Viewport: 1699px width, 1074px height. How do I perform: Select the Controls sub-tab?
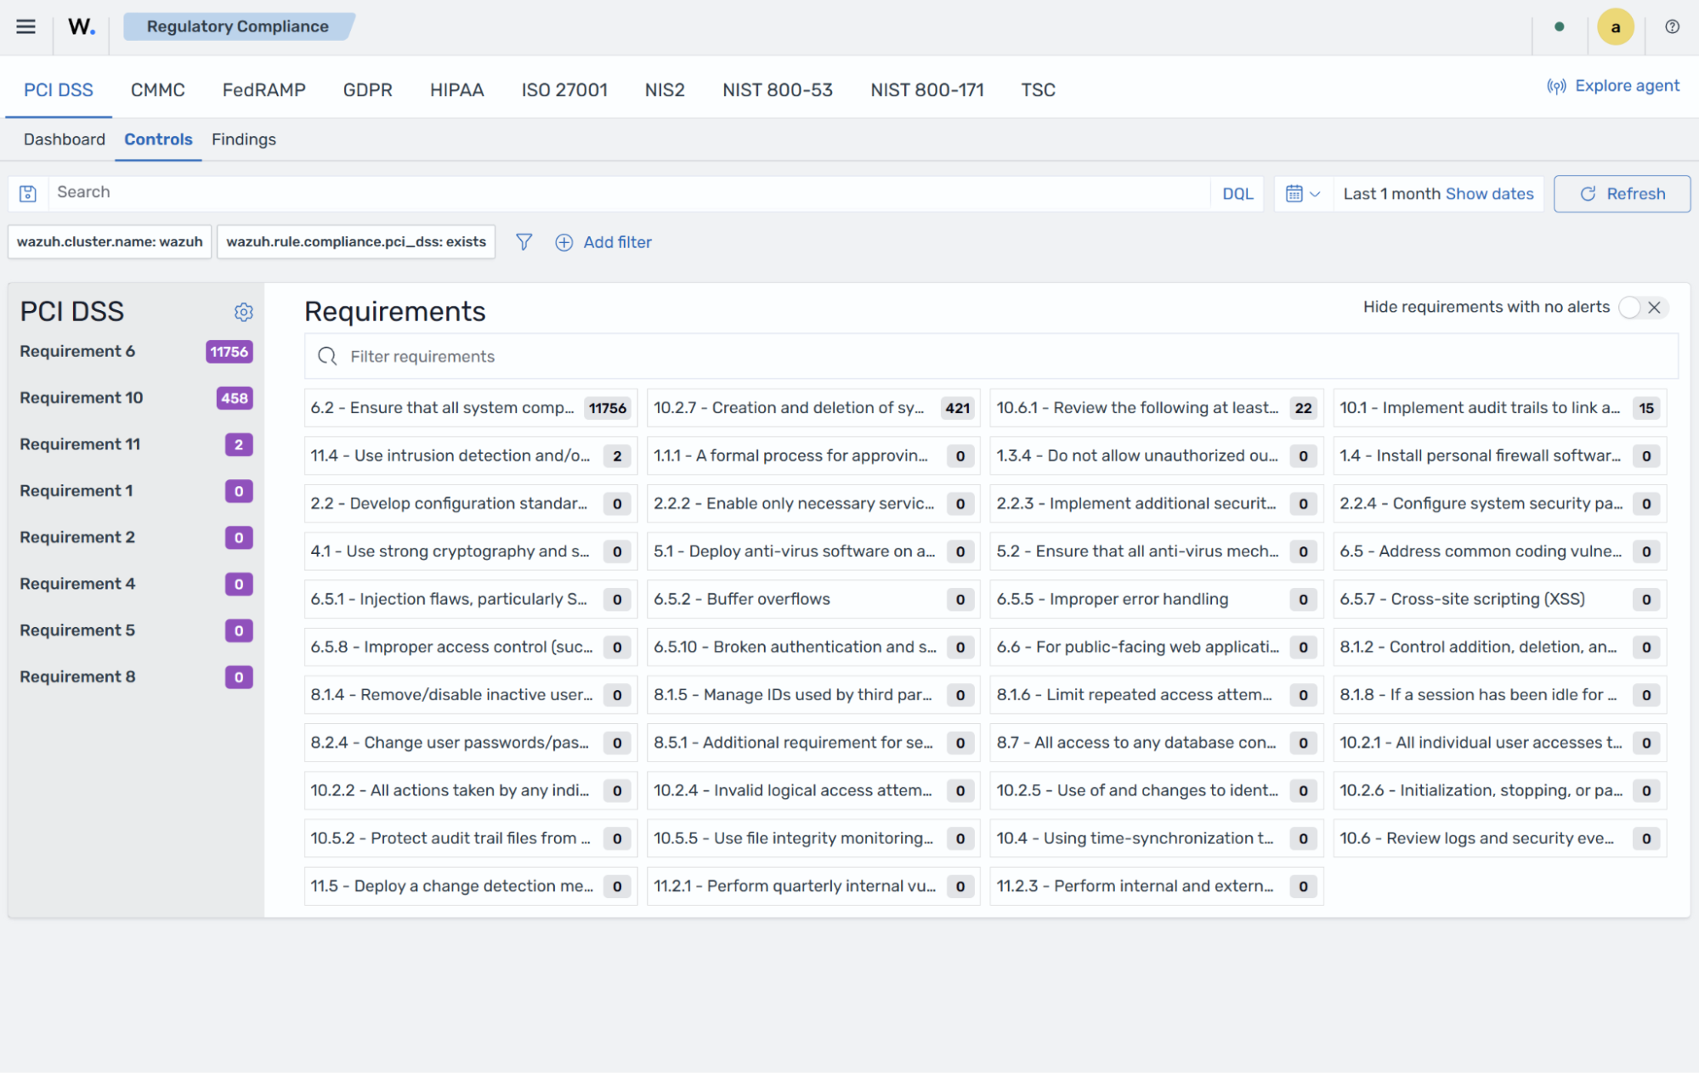[x=158, y=139]
